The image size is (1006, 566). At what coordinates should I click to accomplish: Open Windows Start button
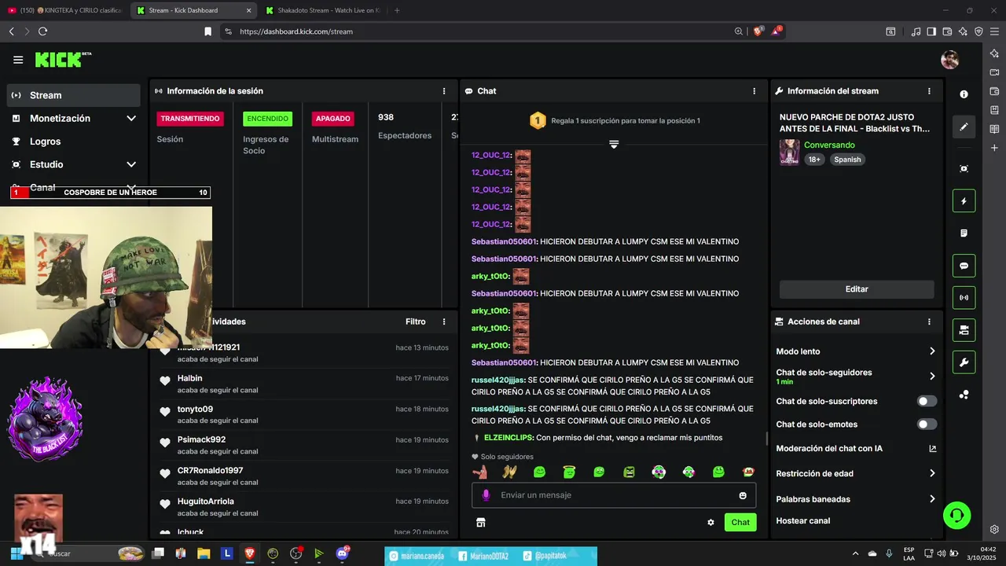pyautogui.click(x=16, y=553)
